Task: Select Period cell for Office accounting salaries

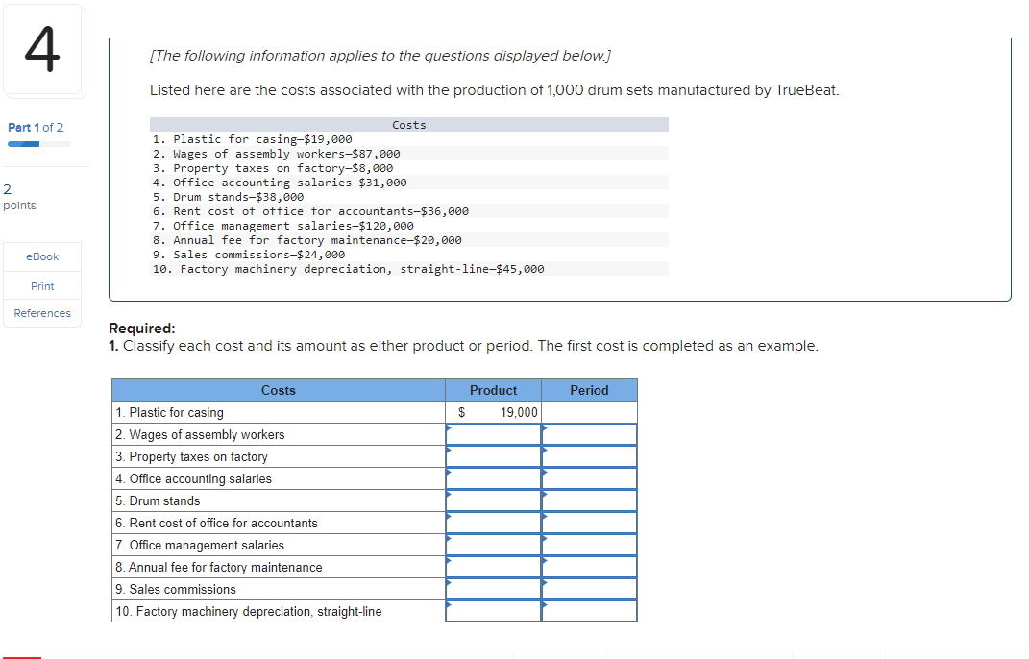Action: pyautogui.click(x=589, y=477)
